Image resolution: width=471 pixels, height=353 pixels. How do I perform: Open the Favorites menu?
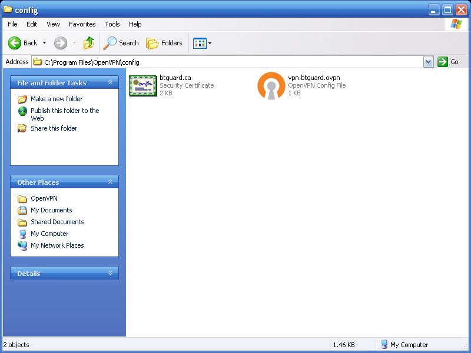pyautogui.click(x=82, y=24)
